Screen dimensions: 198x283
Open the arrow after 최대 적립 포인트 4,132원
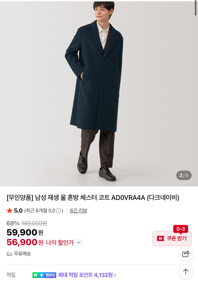115,275
